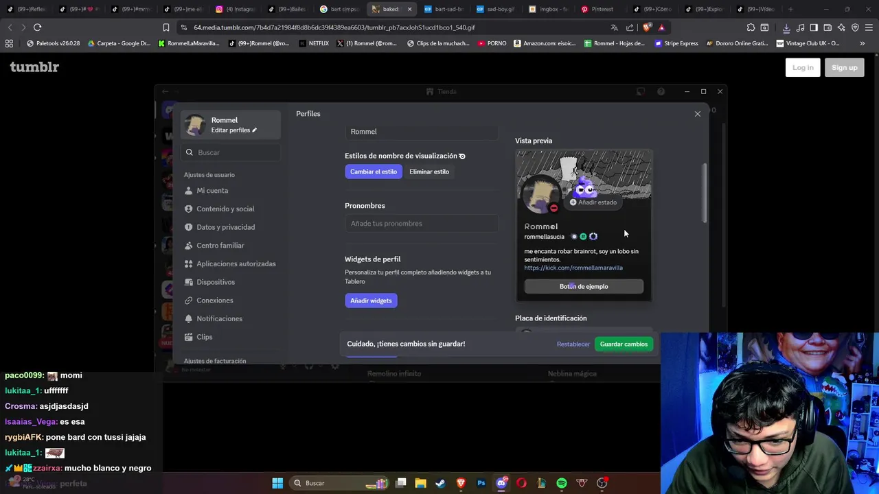Screen dimensions: 879x494
Task: Switch to the sad-boy.gif tab
Action: point(495,9)
